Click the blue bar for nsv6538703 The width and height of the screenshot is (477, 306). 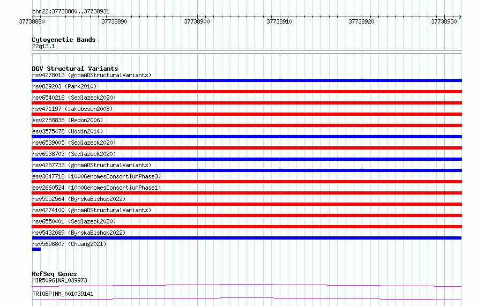point(247,159)
